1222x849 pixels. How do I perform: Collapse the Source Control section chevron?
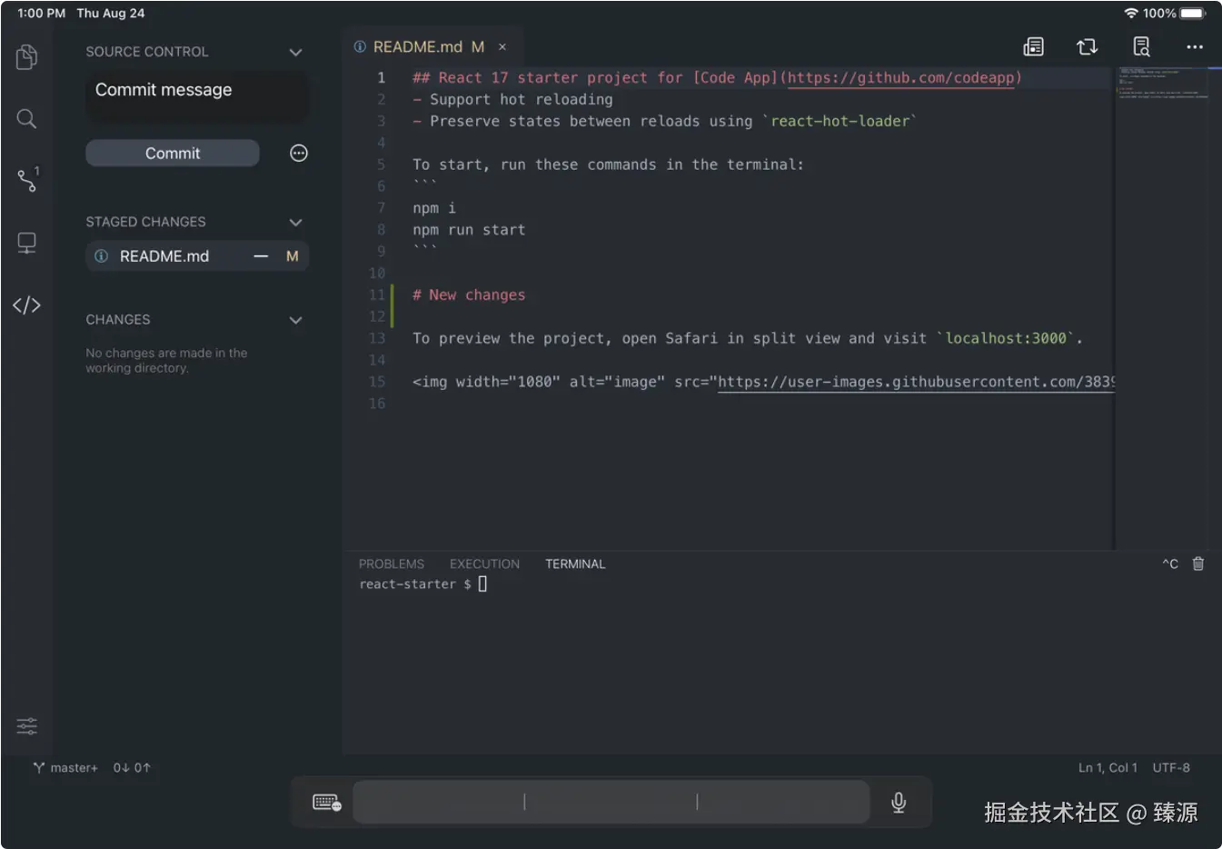[x=295, y=52]
